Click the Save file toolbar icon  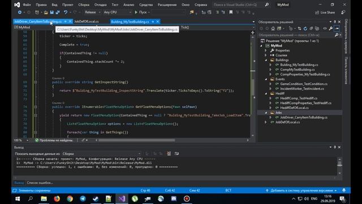coord(51,12)
